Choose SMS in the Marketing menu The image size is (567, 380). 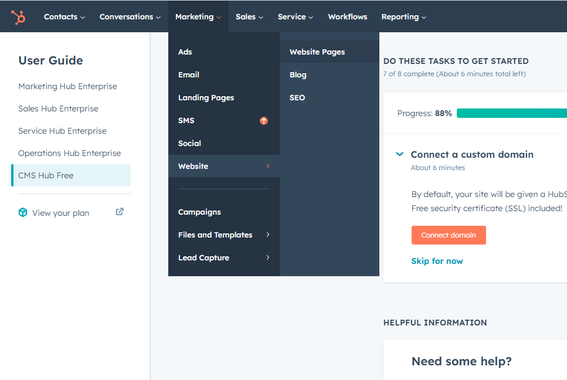click(224, 120)
